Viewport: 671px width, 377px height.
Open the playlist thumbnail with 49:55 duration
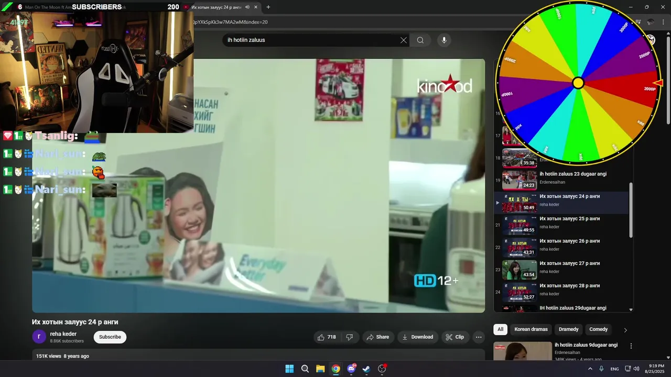(x=520, y=225)
